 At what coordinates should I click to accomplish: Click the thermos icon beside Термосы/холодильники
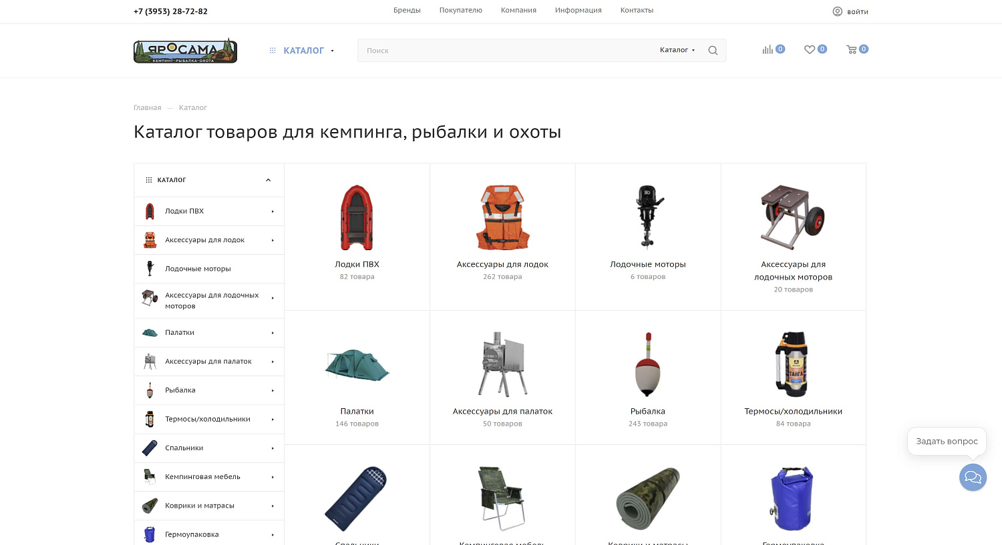pyautogui.click(x=150, y=419)
